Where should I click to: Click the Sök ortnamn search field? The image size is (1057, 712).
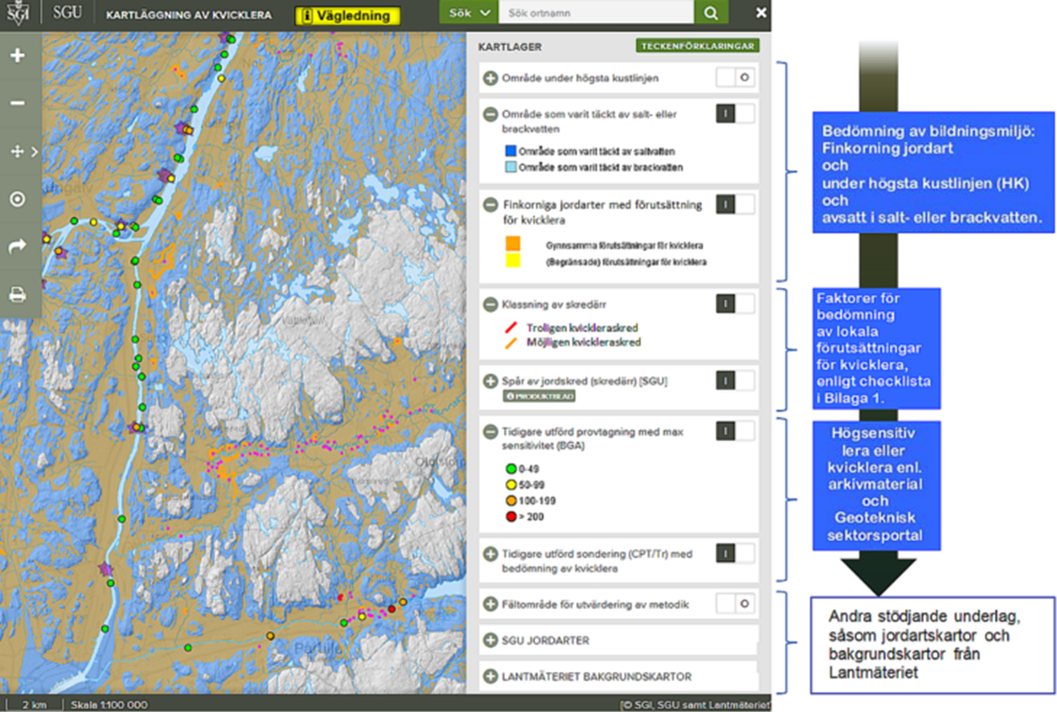click(x=595, y=13)
